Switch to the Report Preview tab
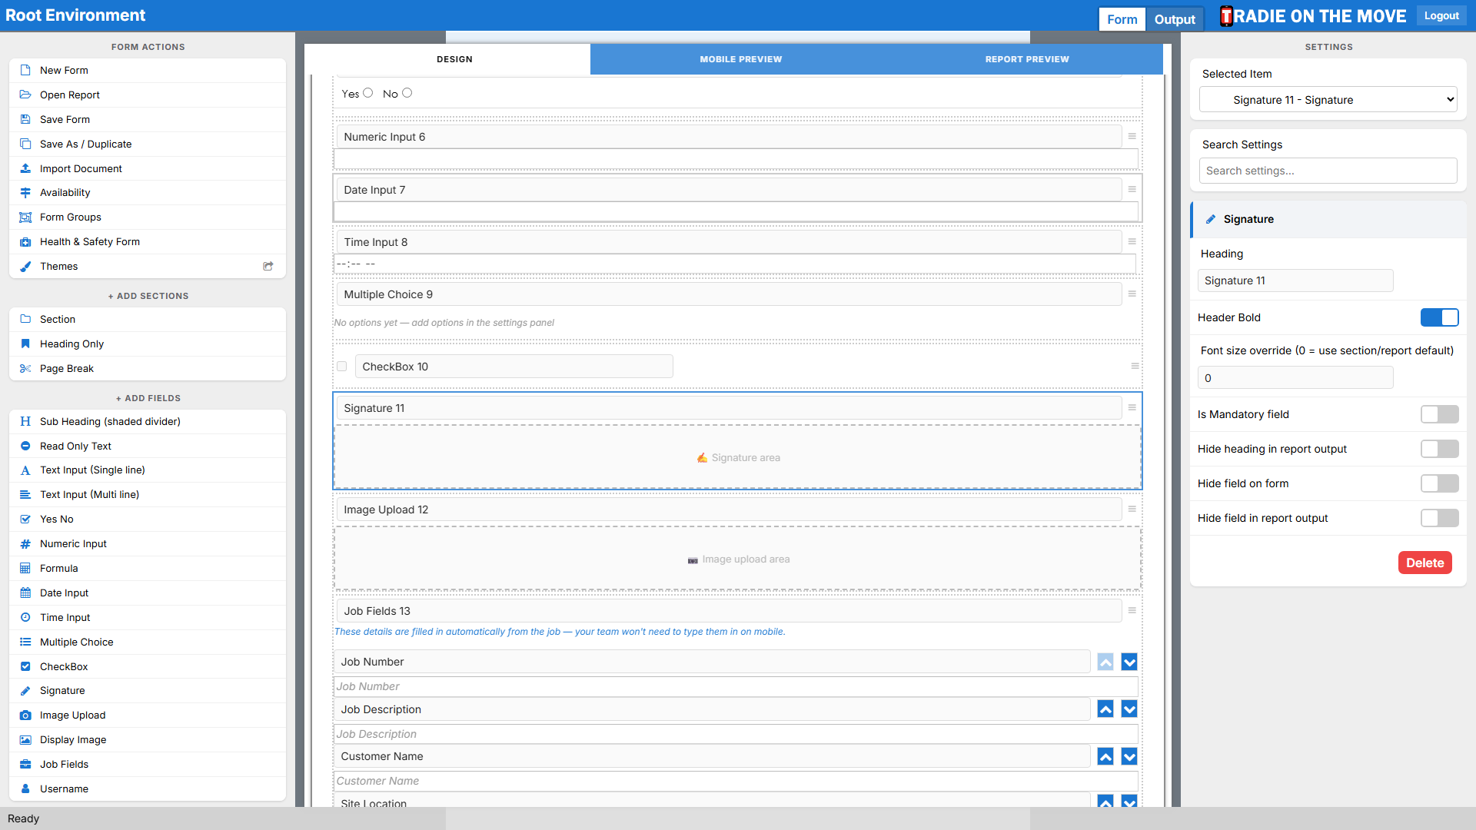 [x=1027, y=59]
